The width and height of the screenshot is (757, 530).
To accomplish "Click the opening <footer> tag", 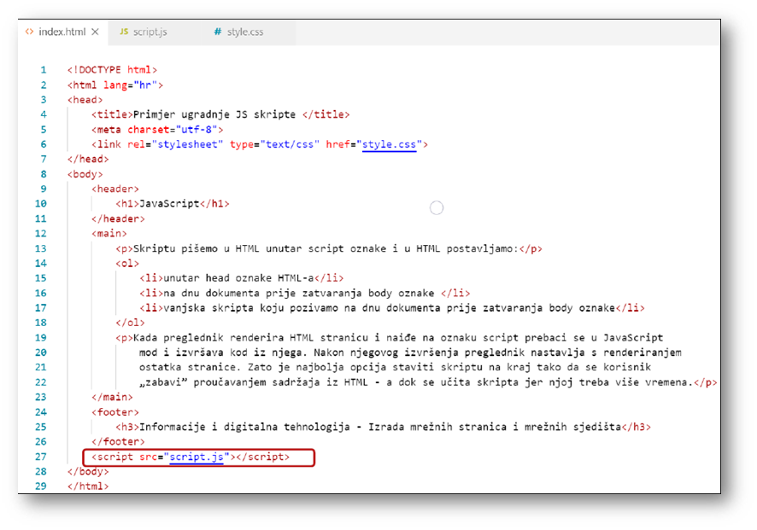I will click(x=114, y=412).
